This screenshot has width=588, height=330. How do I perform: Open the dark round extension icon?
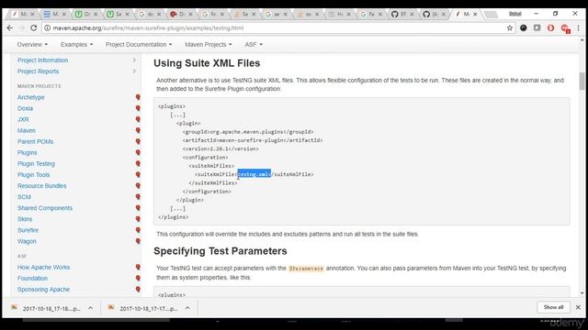pyautogui.click(x=524, y=27)
